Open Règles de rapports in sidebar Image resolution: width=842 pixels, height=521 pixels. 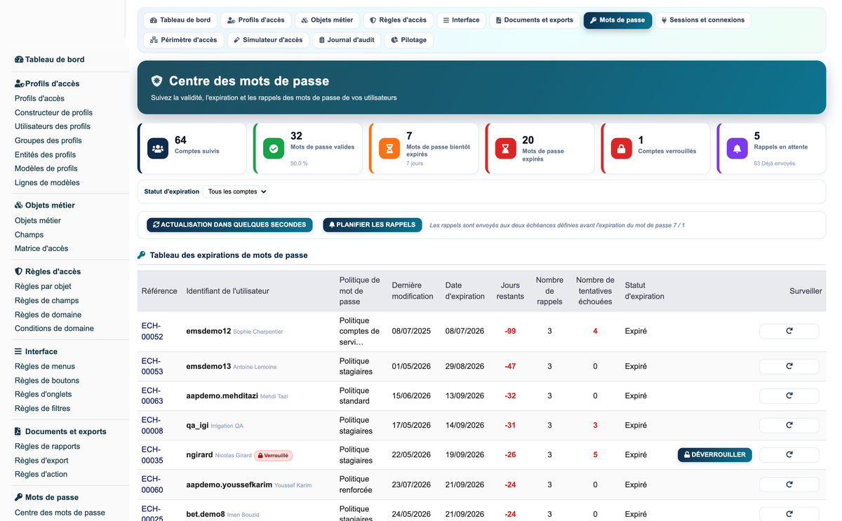(x=48, y=447)
